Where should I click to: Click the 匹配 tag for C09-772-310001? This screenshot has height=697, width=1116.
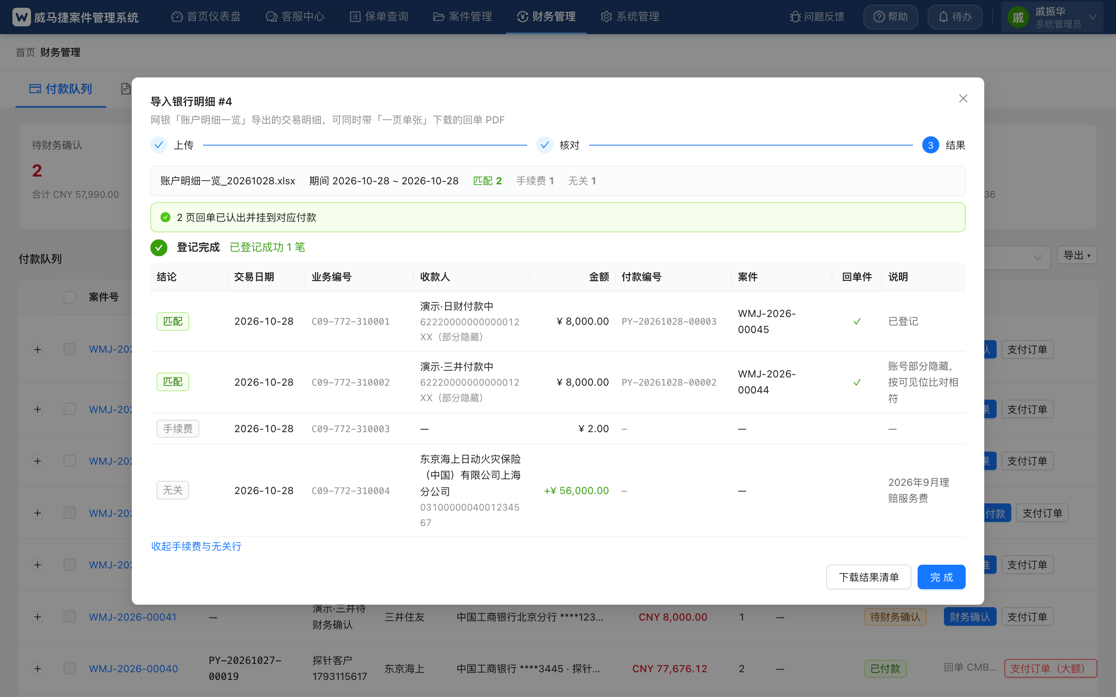pos(173,321)
